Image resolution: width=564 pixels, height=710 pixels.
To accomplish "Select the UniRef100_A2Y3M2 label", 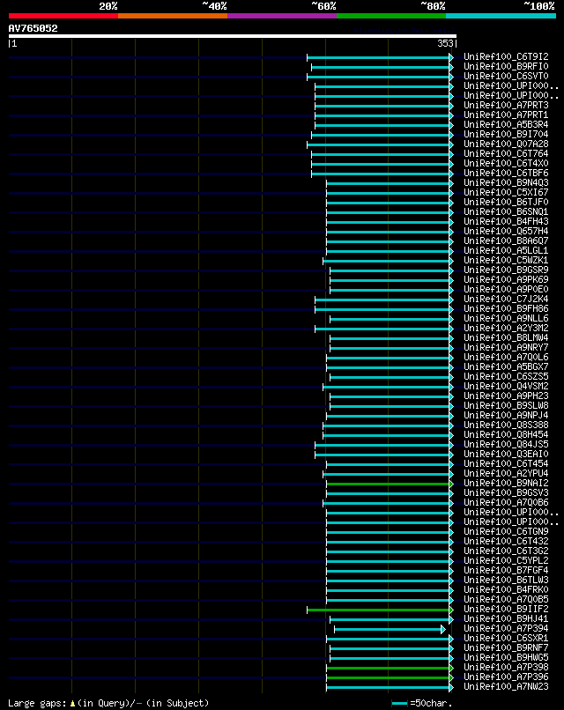I will [506, 329].
